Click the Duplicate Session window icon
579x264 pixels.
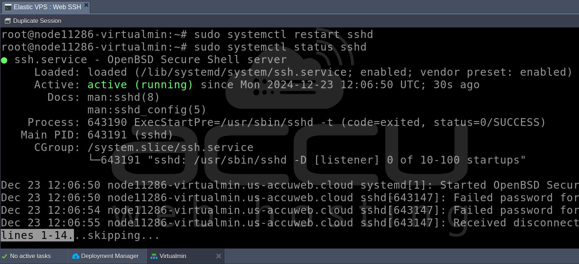point(7,21)
